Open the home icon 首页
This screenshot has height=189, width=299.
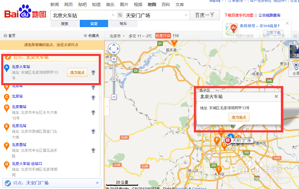click(x=10, y=36)
